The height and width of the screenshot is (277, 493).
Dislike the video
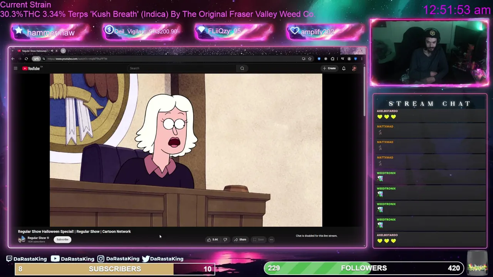click(225, 240)
